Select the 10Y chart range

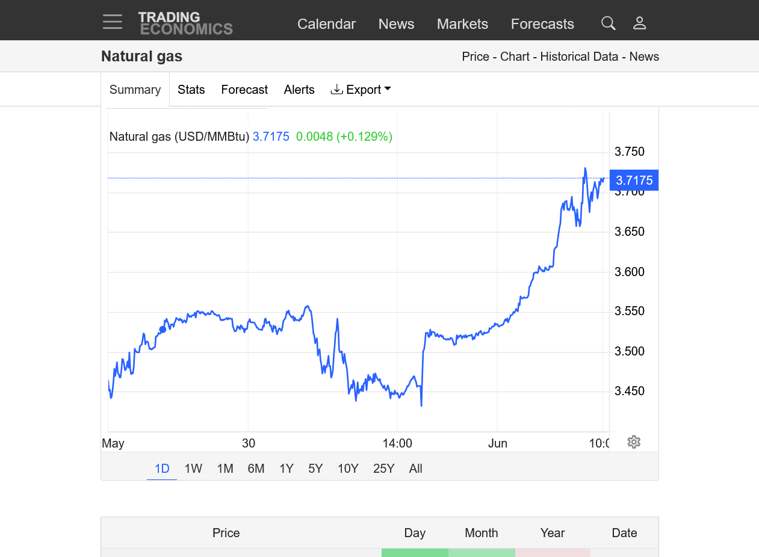coord(348,469)
